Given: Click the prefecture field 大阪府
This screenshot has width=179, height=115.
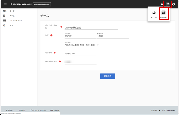Looking at the screenshot, I should tap(113, 36).
